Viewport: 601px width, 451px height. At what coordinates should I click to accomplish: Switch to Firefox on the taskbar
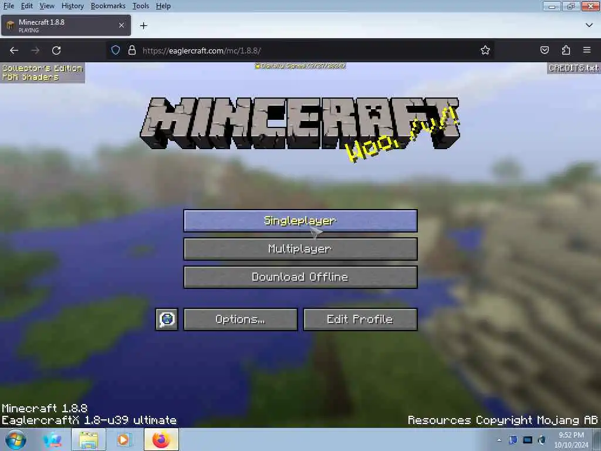[161, 439]
